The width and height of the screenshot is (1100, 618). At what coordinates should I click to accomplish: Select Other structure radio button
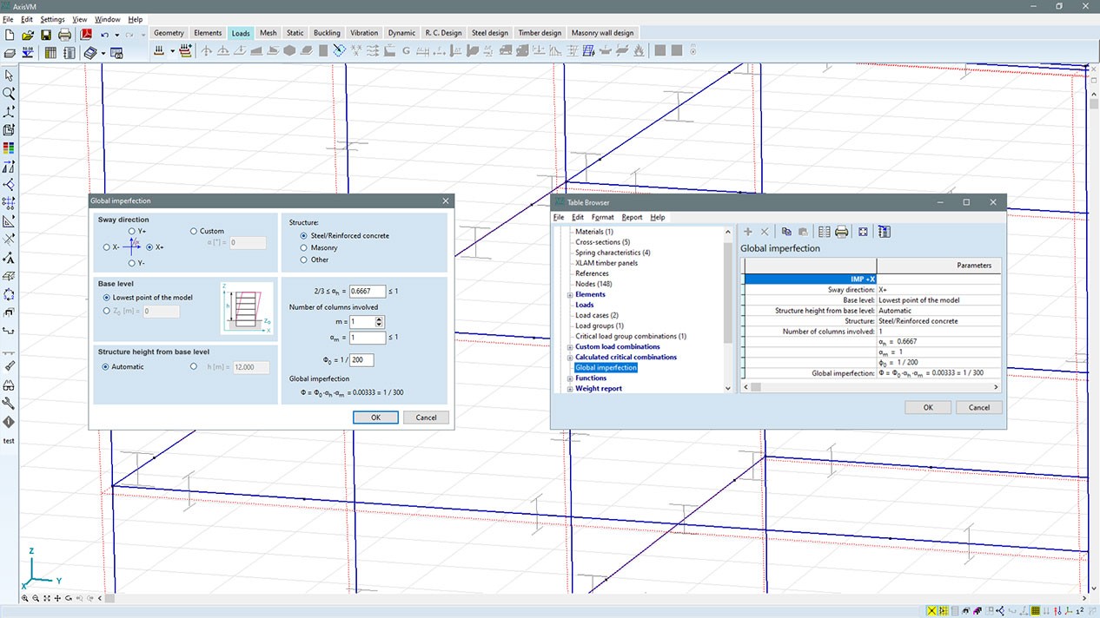pyautogui.click(x=303, y=260)
